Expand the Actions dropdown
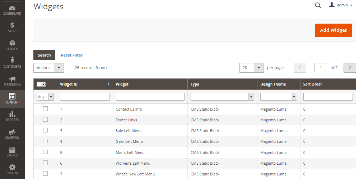 49,68
